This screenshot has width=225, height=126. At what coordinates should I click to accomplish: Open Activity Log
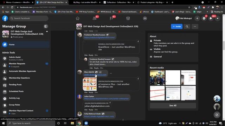click(x=26, y=98)
